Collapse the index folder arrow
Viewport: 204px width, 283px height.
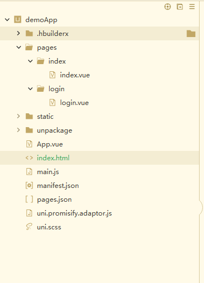coord(30,61)
